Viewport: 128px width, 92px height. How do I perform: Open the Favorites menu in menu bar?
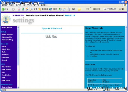tap(27, 5)
